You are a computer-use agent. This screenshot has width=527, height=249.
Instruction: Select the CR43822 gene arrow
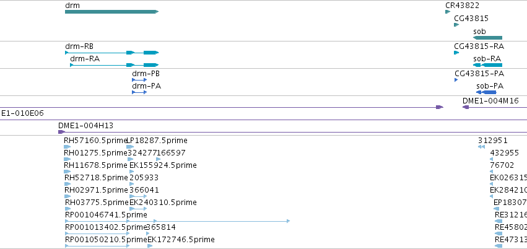click(448, 12)
